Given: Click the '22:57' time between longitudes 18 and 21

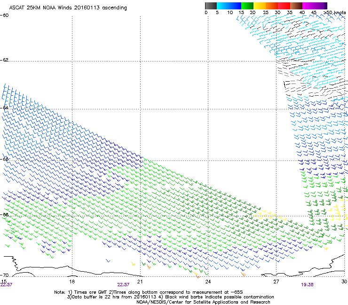Looking at the screenshot, I should (x=123, y=285).
